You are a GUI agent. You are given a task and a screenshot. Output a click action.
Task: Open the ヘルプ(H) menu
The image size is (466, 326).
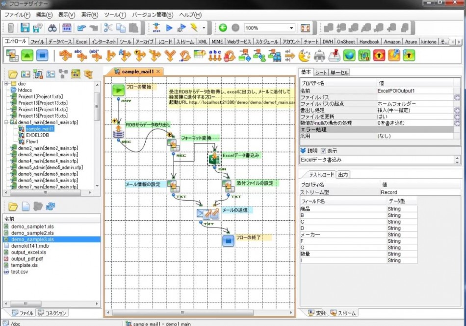click(190, 15)
